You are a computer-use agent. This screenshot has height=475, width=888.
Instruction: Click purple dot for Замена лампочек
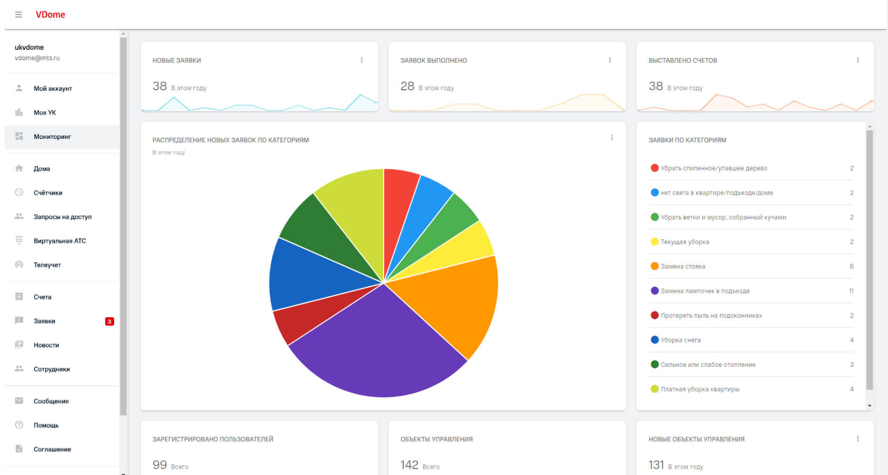(654, 291)
